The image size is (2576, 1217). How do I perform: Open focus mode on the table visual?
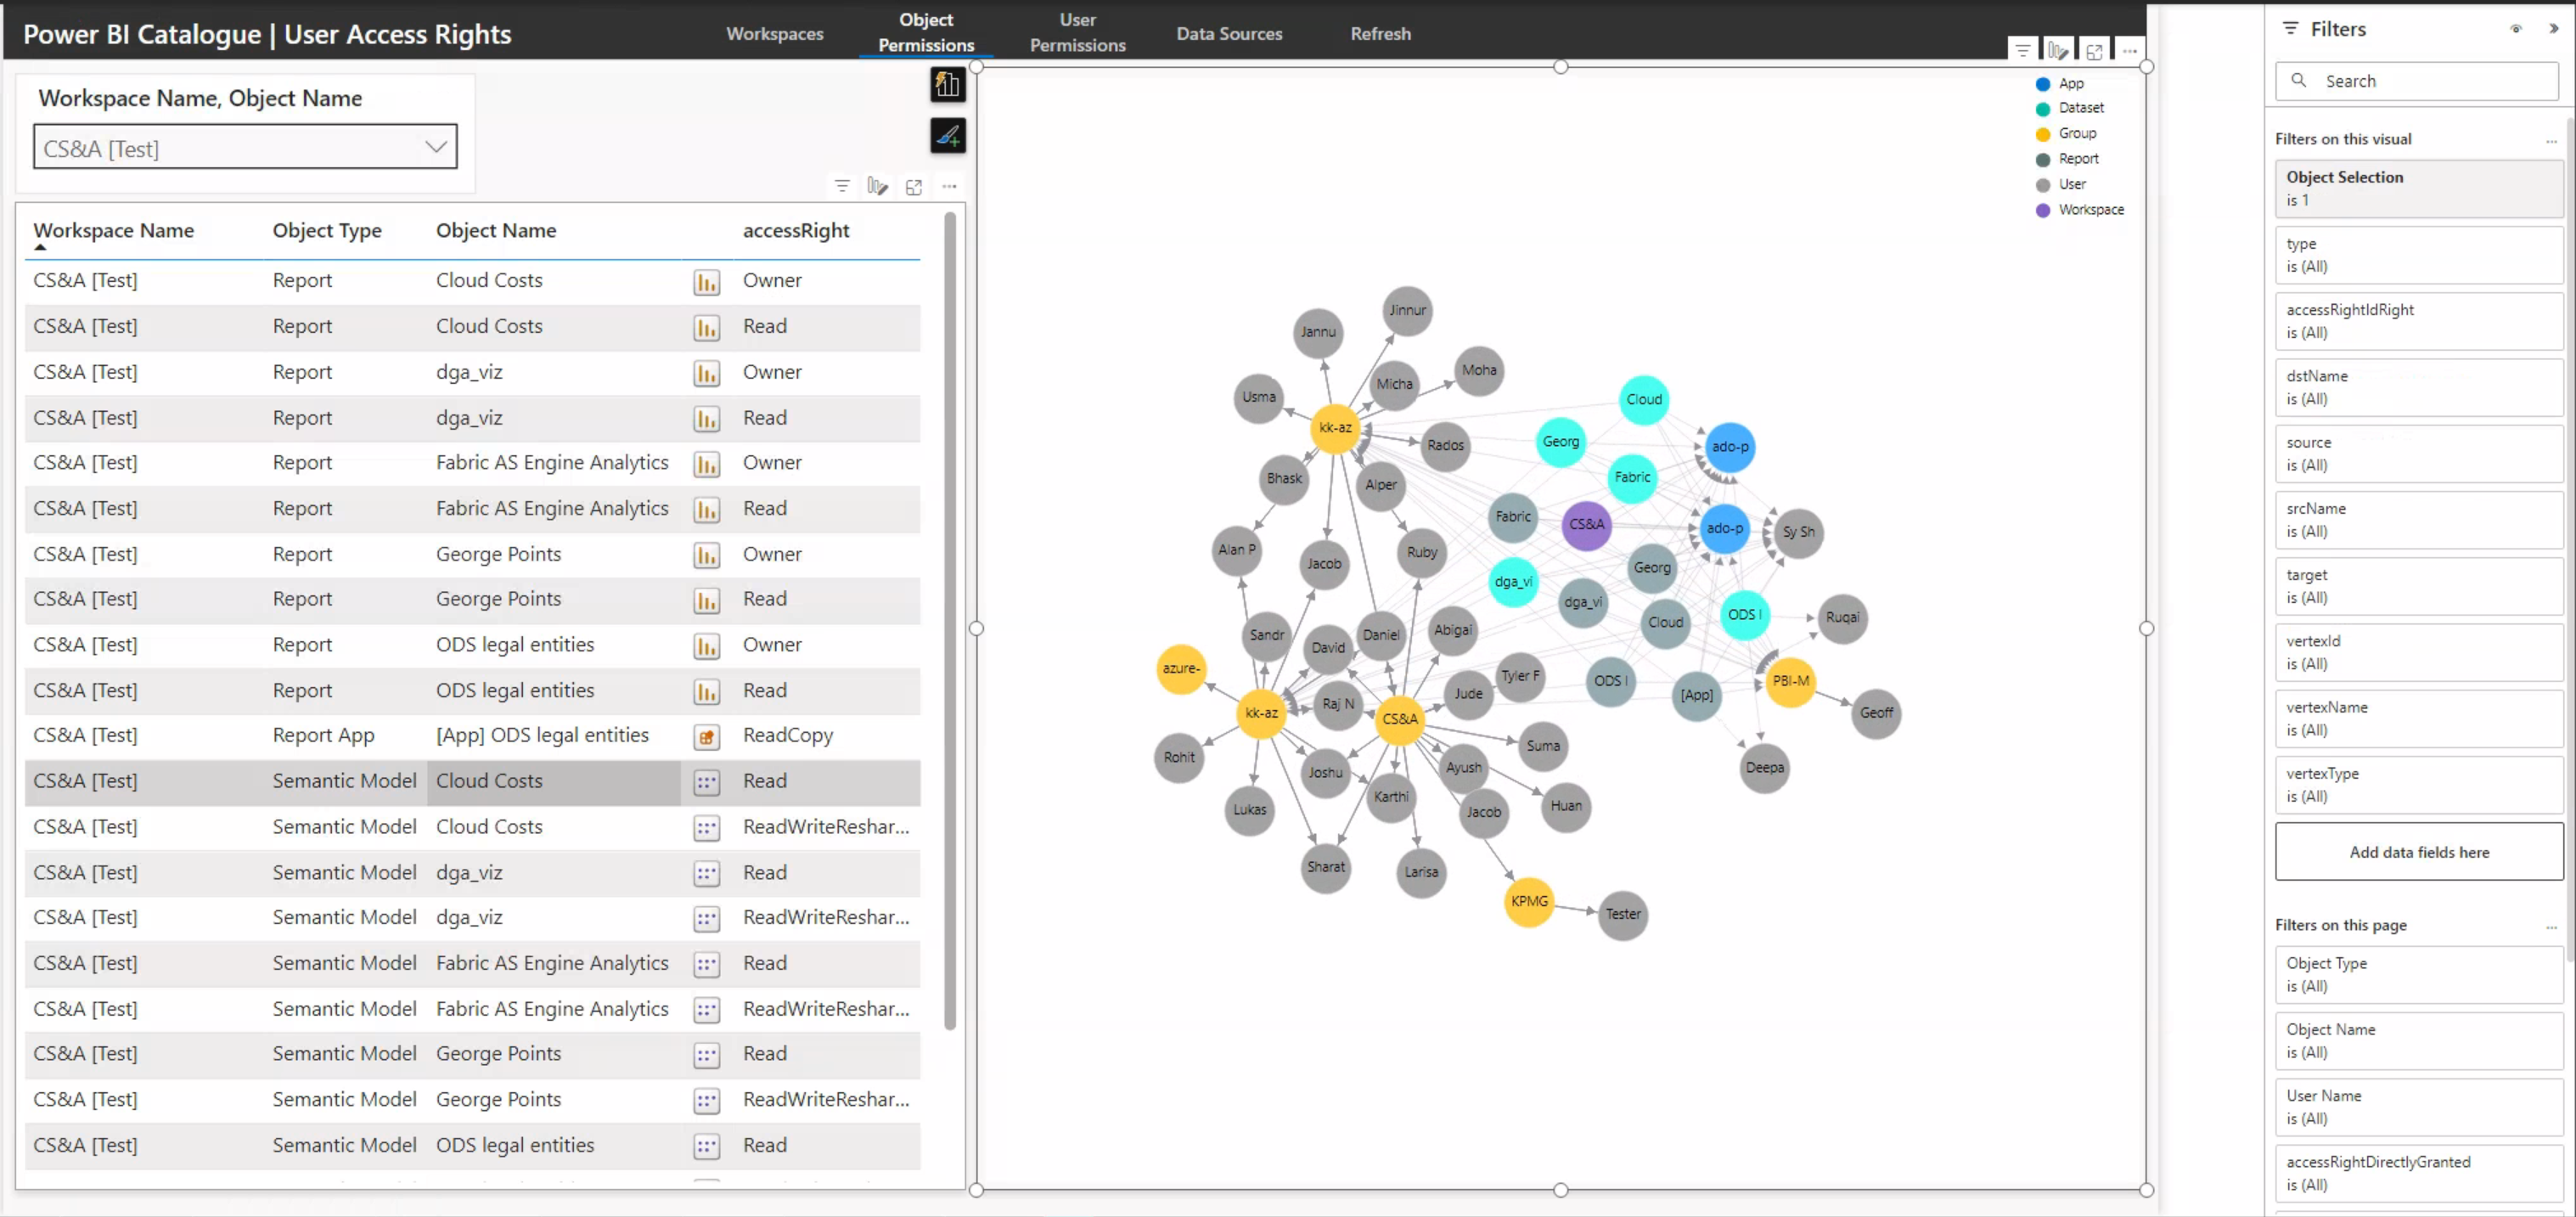point(913,187)
